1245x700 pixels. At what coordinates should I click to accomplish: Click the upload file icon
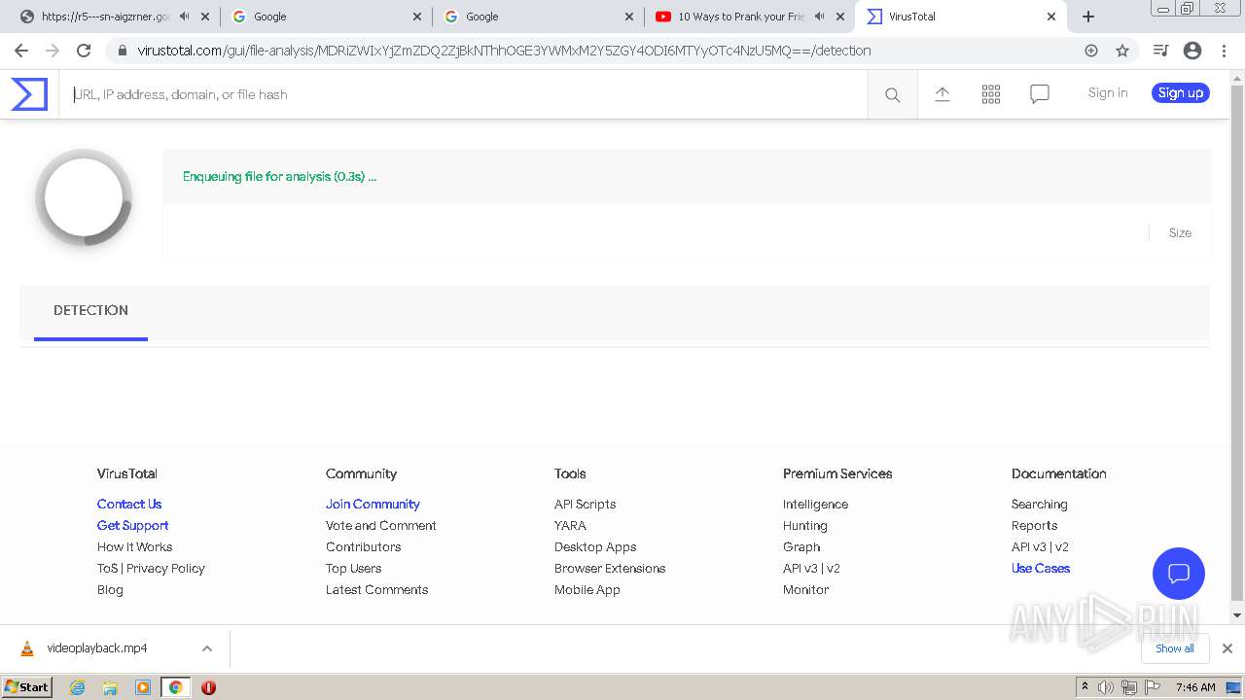point(943,93)
